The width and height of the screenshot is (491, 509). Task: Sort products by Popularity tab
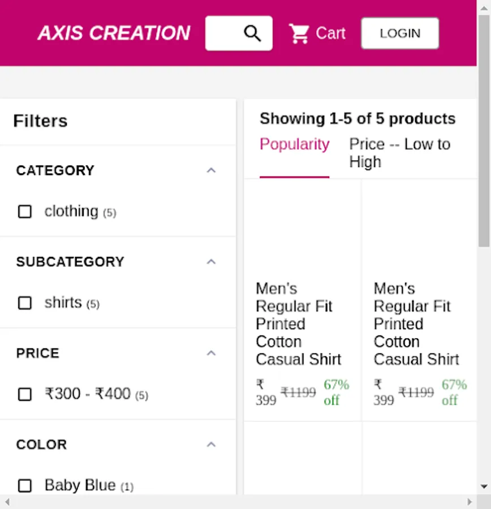tap(294, 145)
